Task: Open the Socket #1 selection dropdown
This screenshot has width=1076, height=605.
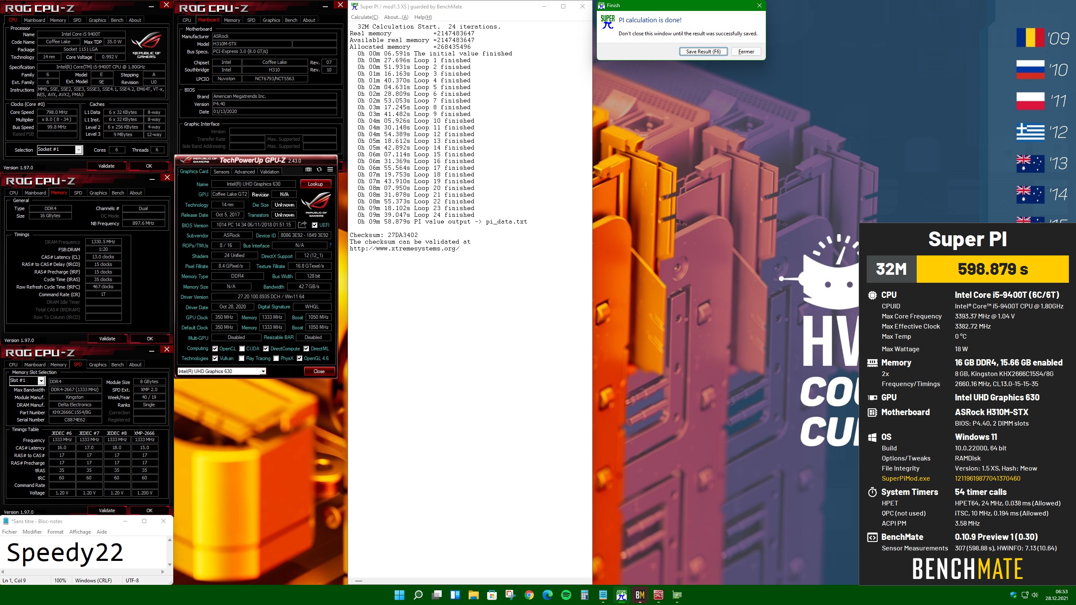Action: 79,150
